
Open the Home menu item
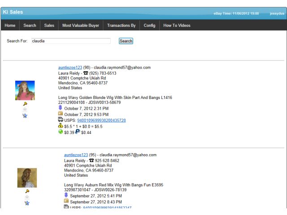point(10,26)
